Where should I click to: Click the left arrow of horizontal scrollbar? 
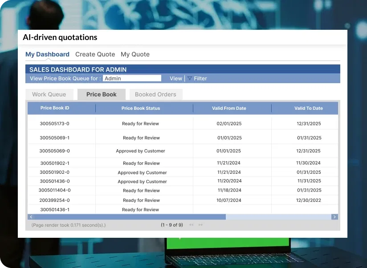pyautogui.click(x=30, y=217)
